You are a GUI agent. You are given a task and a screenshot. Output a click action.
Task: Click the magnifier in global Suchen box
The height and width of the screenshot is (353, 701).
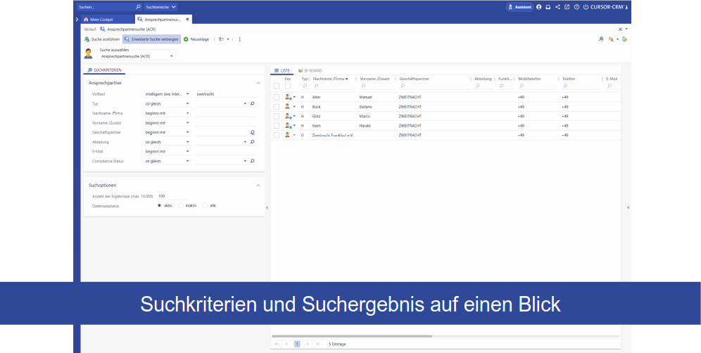point(138,6)
